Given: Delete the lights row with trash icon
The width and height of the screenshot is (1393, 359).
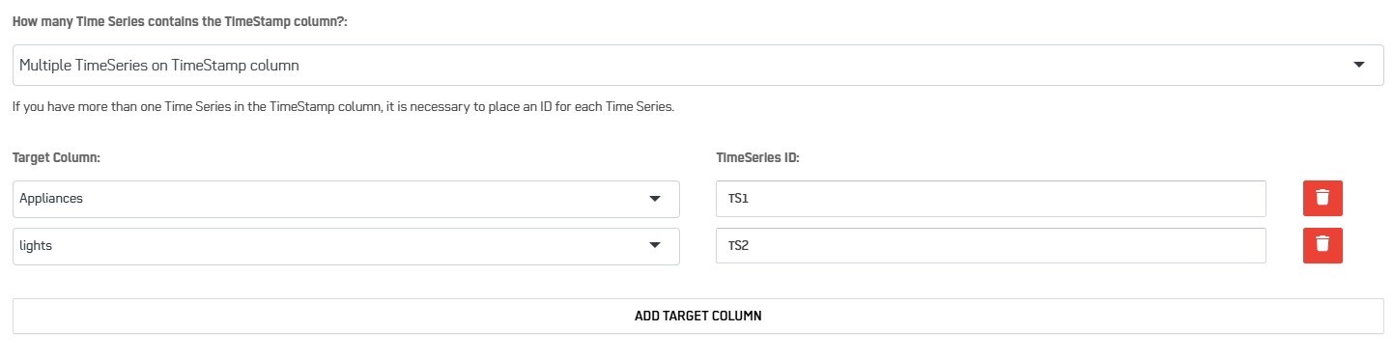Looking at the screenshot, I should click(1322, 244).
